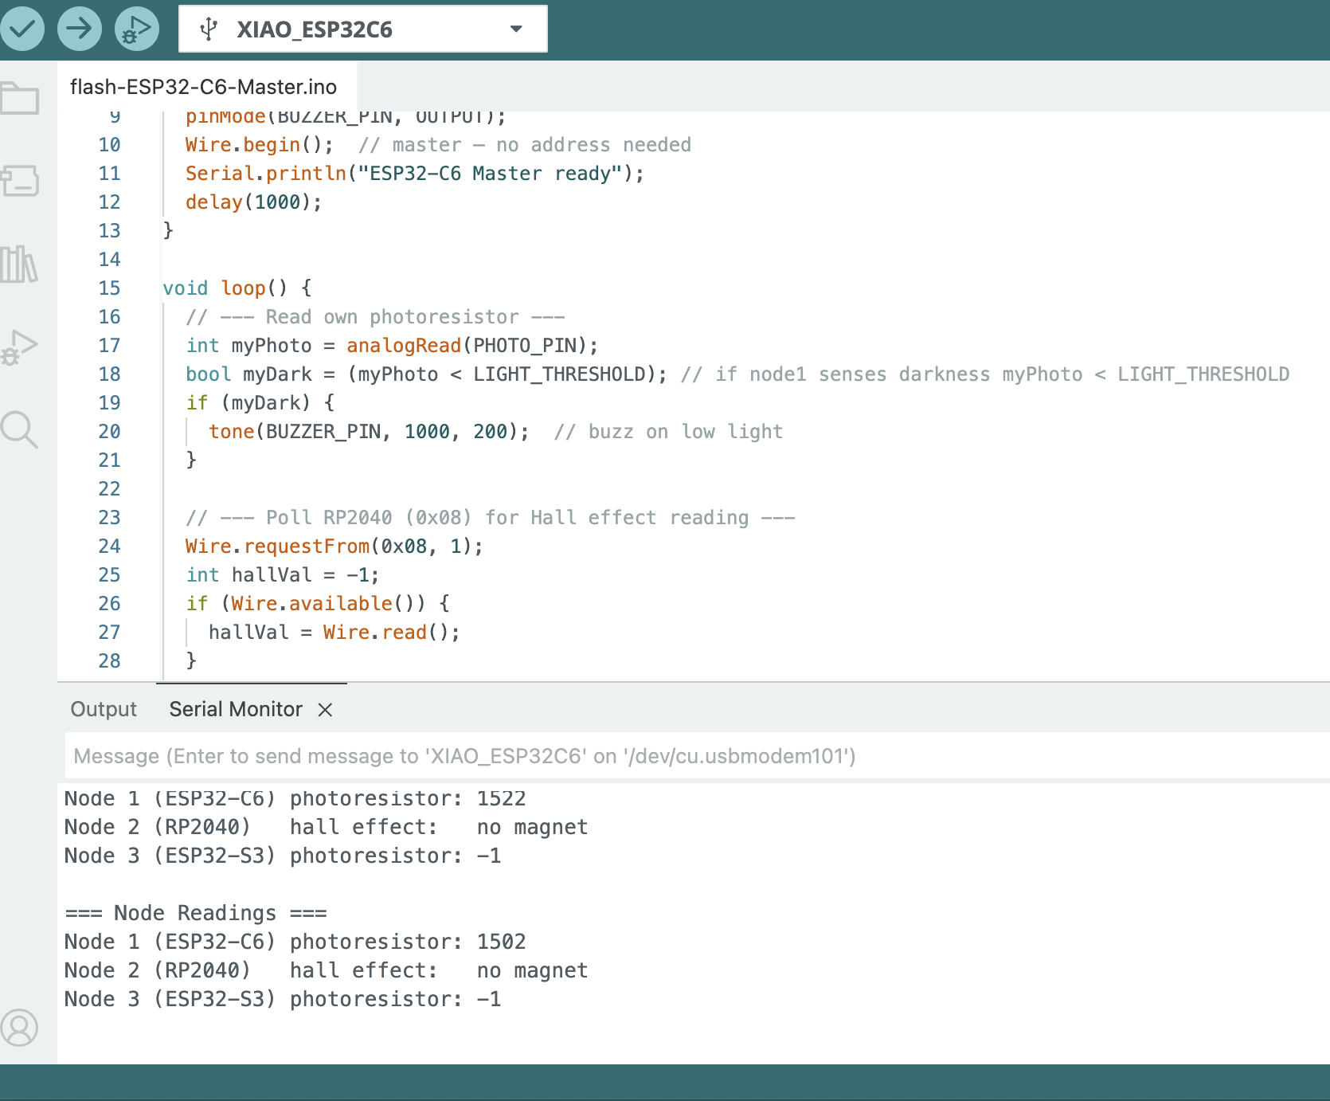The height and width of the screenshot is (1101, 1330).
Task: Click the Upload arrow button
Action: pos(79,29)
